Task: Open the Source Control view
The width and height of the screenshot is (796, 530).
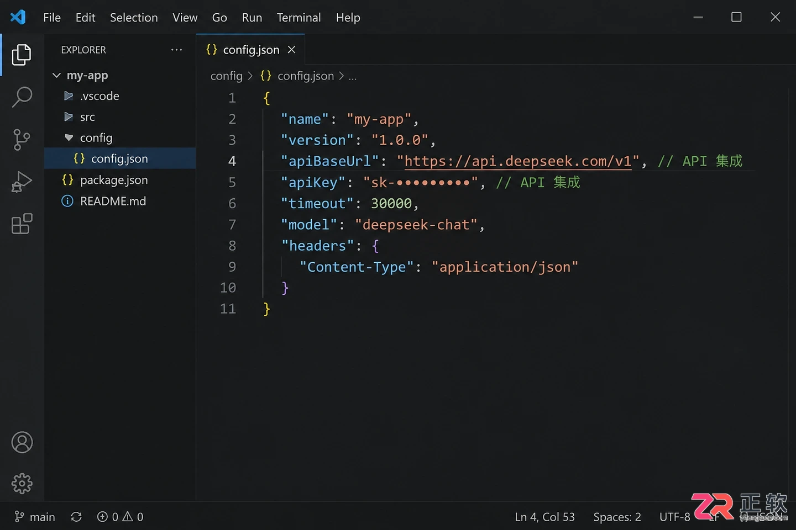Action: 22,140
